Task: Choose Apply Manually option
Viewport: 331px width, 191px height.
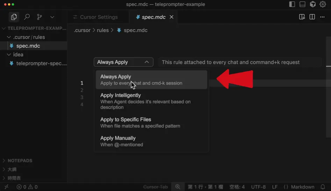Action: point(151,141)
